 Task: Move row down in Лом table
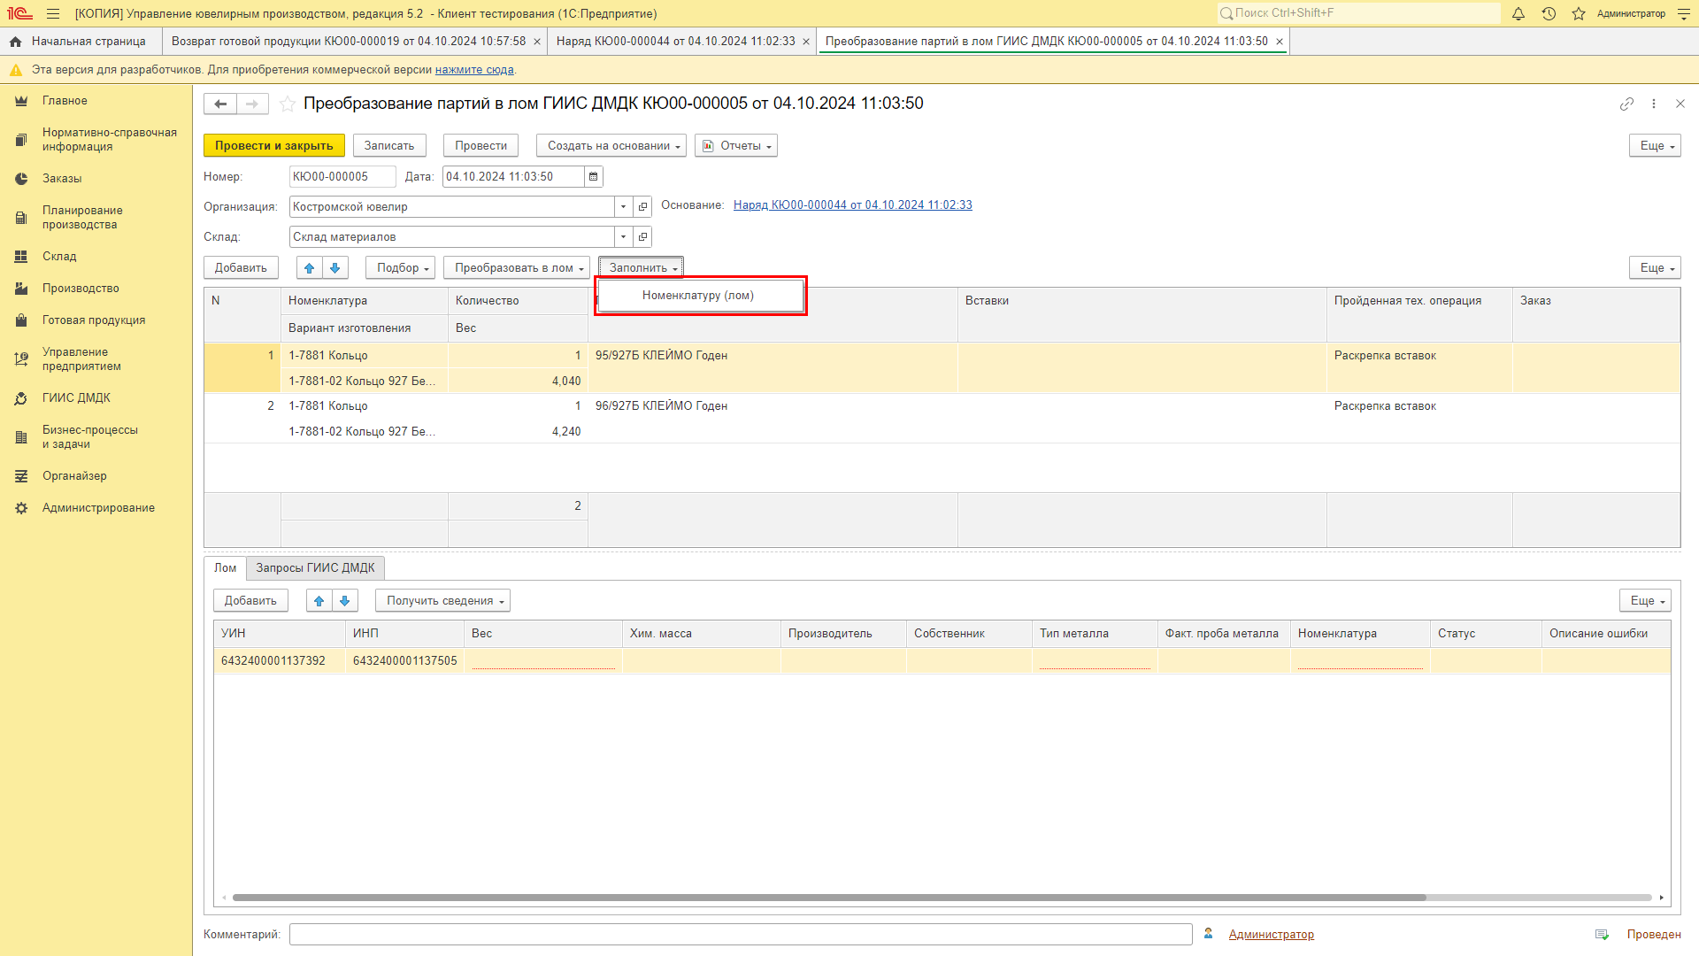click(x=345, y=601)
